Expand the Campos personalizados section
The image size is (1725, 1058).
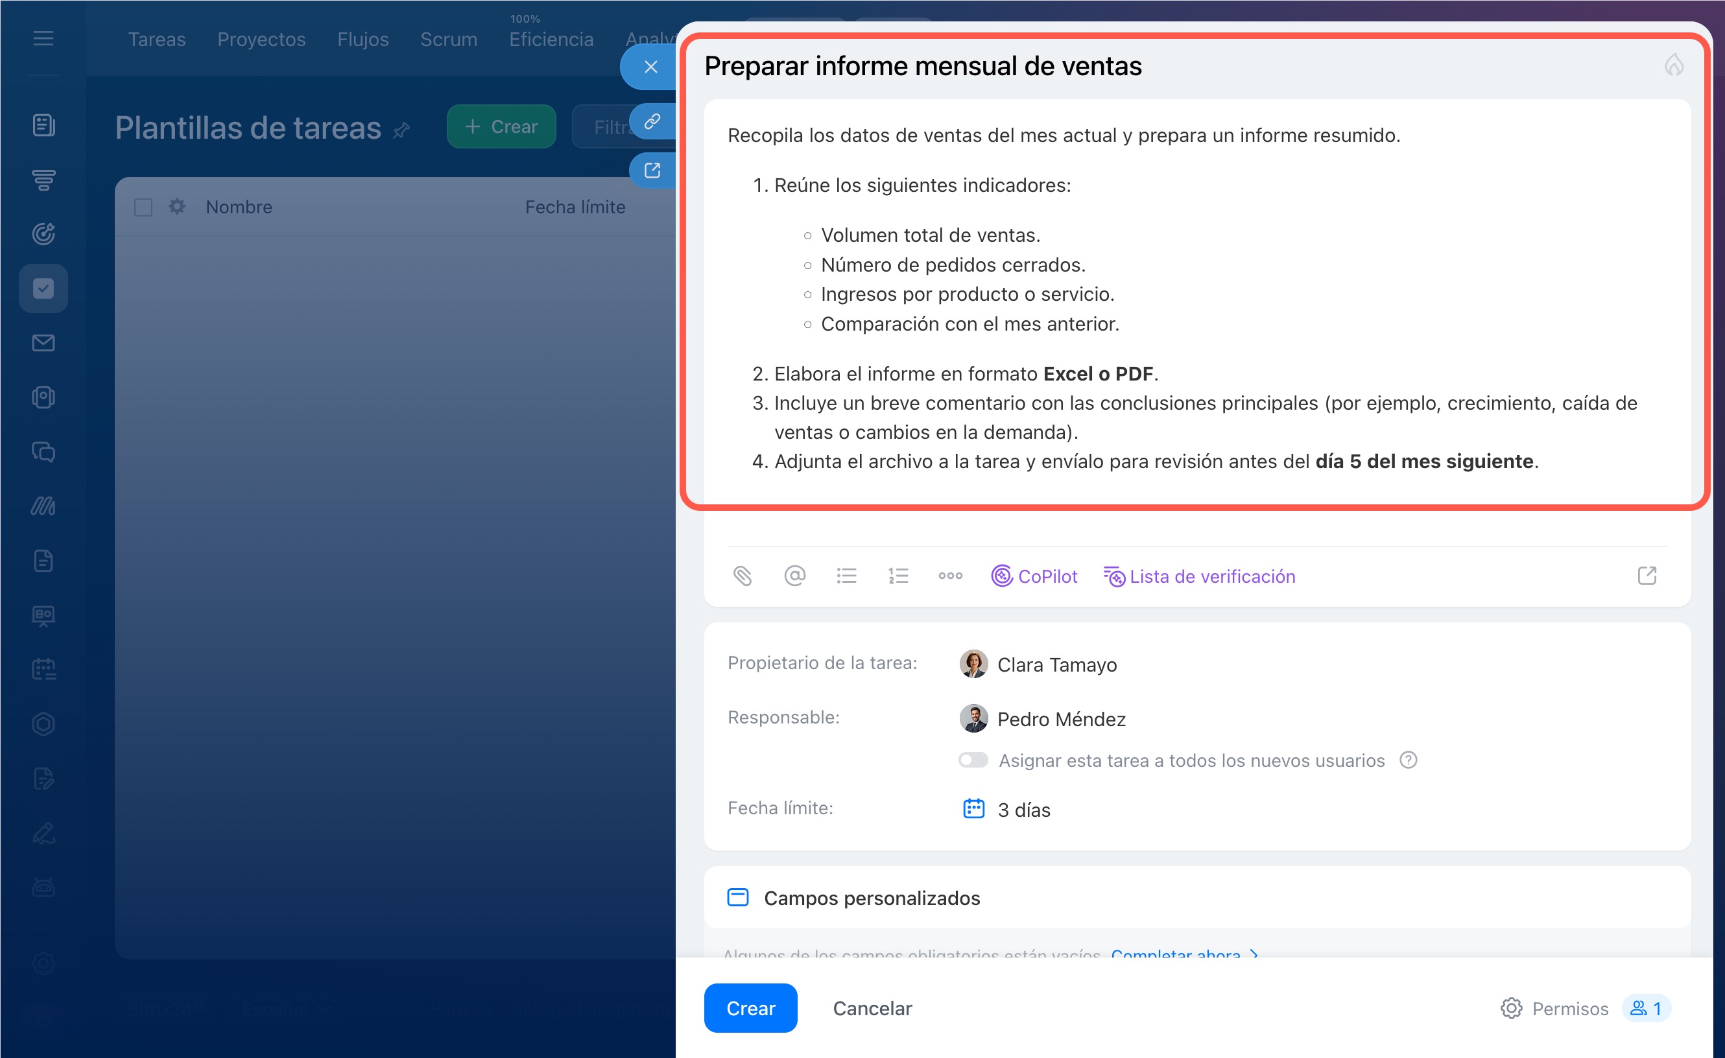point(872,898)
